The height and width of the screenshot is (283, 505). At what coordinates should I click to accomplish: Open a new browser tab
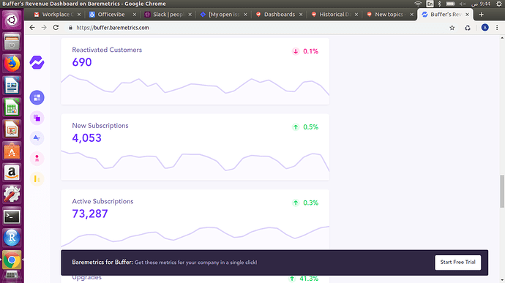[481, 15]
